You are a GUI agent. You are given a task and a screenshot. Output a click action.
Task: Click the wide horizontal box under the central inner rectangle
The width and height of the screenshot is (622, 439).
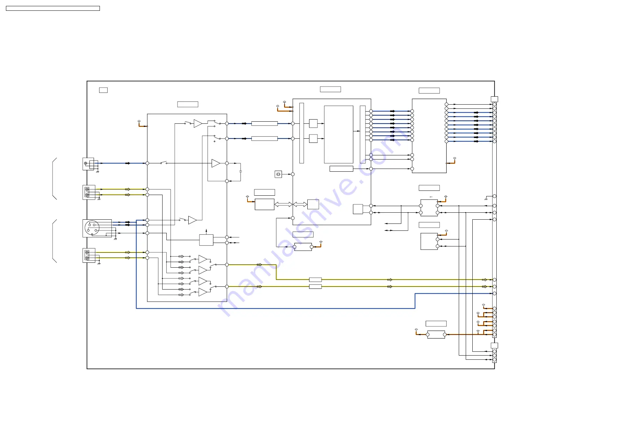pyautogui.click(x=341, y=169)
